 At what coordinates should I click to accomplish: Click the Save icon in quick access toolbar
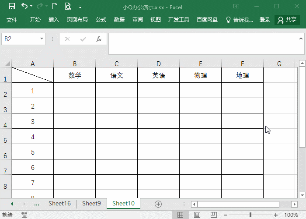12,7
